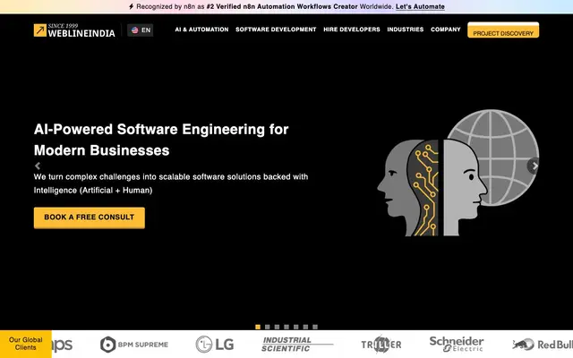Go to previous slide with left arrow
Image resolution: width=573 pixels, height=358 pixels.
click(x=38, y=166)
